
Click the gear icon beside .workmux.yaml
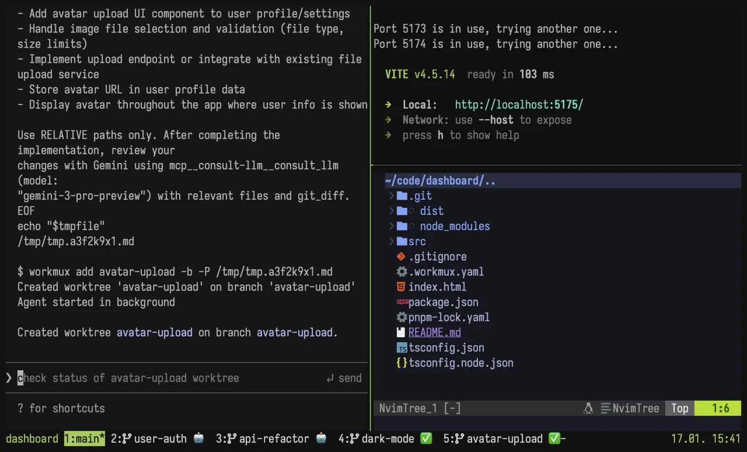402,272
